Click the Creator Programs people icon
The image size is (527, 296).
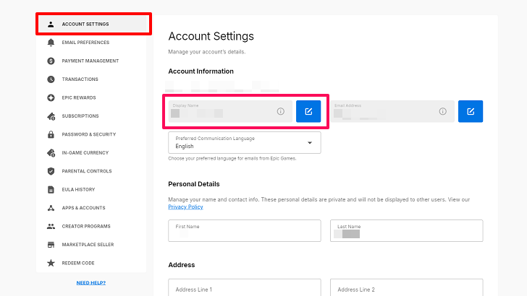51,226
